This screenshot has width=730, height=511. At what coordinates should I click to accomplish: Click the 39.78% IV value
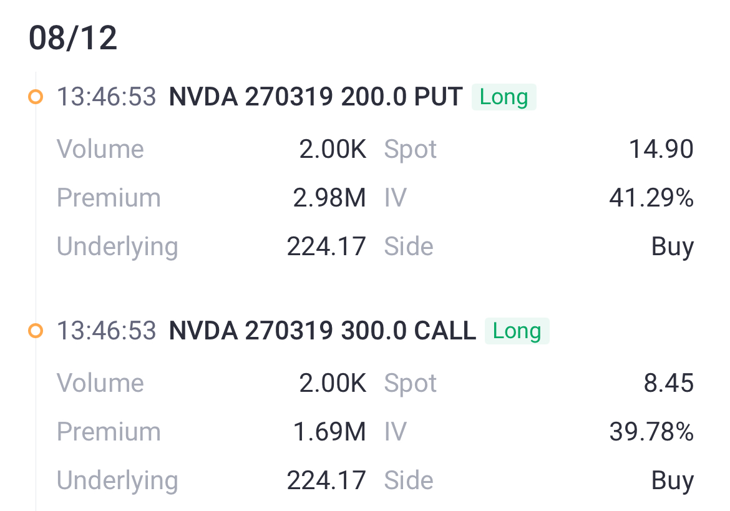(651, 432)
